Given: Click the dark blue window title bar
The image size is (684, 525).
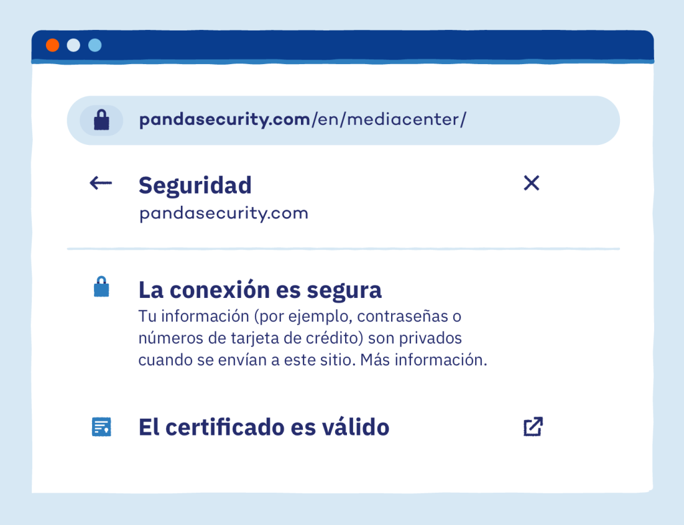Looking at the screenshot, I should point(373,45).
